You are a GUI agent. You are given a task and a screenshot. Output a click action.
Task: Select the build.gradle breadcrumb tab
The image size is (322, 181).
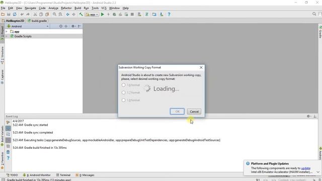pos(37,21)
